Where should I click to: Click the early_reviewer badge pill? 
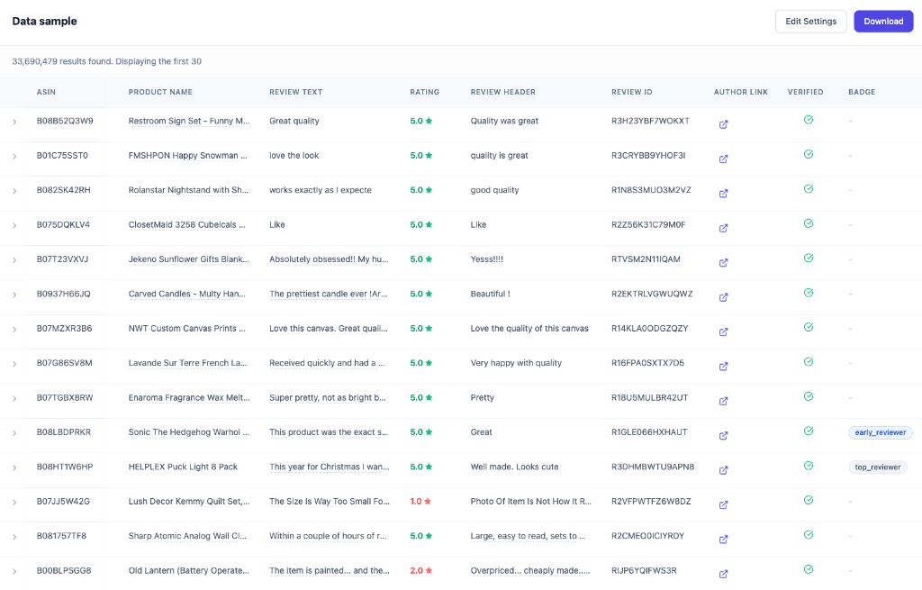[880, 431]
